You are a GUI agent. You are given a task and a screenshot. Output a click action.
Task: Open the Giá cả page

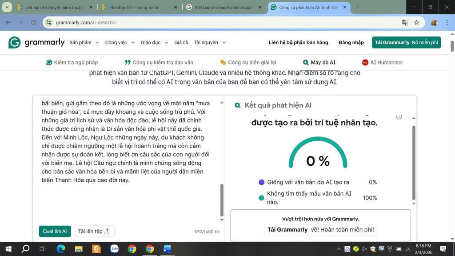pos(181,42)
